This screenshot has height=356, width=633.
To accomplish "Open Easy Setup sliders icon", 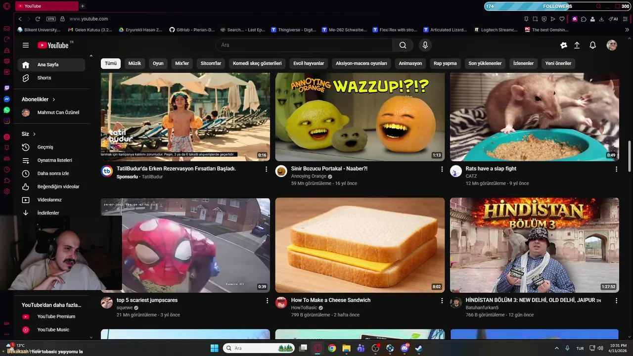I will pos(626,19).
